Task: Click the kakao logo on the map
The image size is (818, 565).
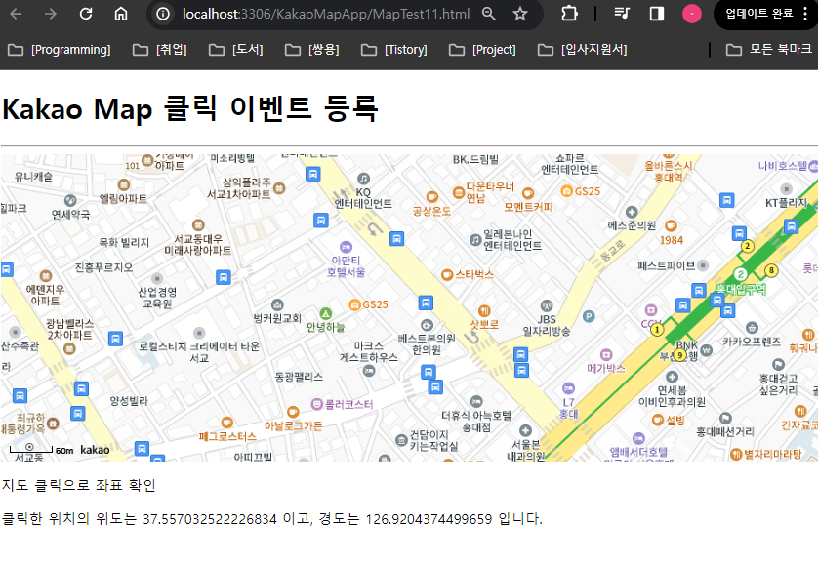Action: click(95, 450)
